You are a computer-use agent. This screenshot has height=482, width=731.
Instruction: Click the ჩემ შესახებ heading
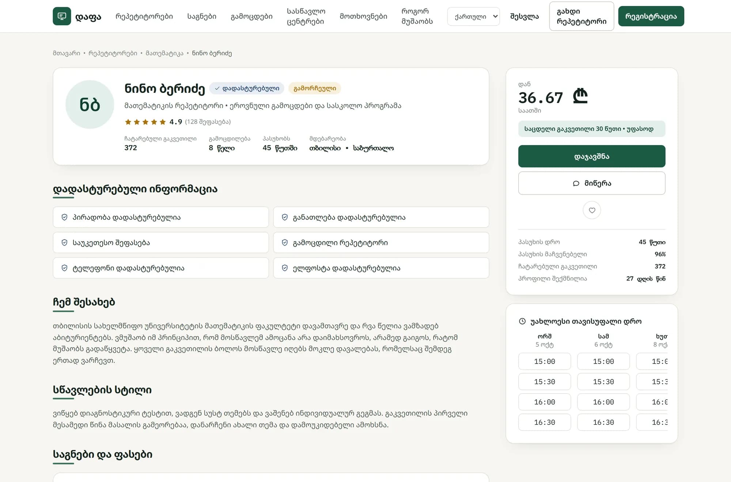click(x=84, y=302)
